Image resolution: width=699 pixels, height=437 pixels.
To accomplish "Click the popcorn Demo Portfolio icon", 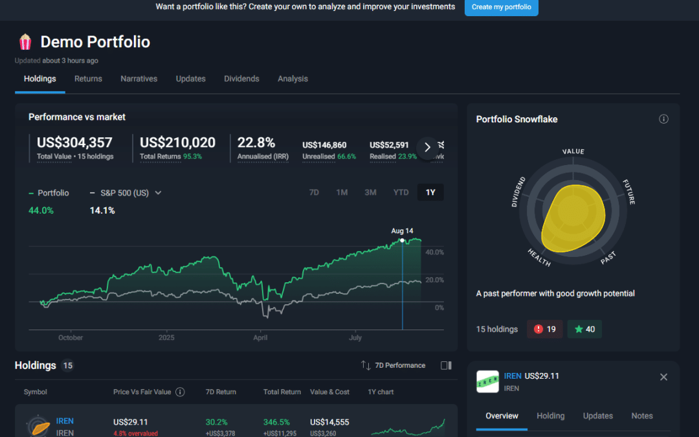I will (25, 42).
